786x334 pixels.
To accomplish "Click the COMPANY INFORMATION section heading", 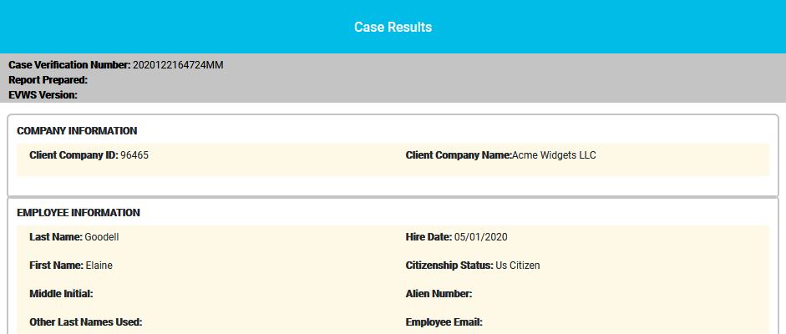I will click(x=77, y=131).
